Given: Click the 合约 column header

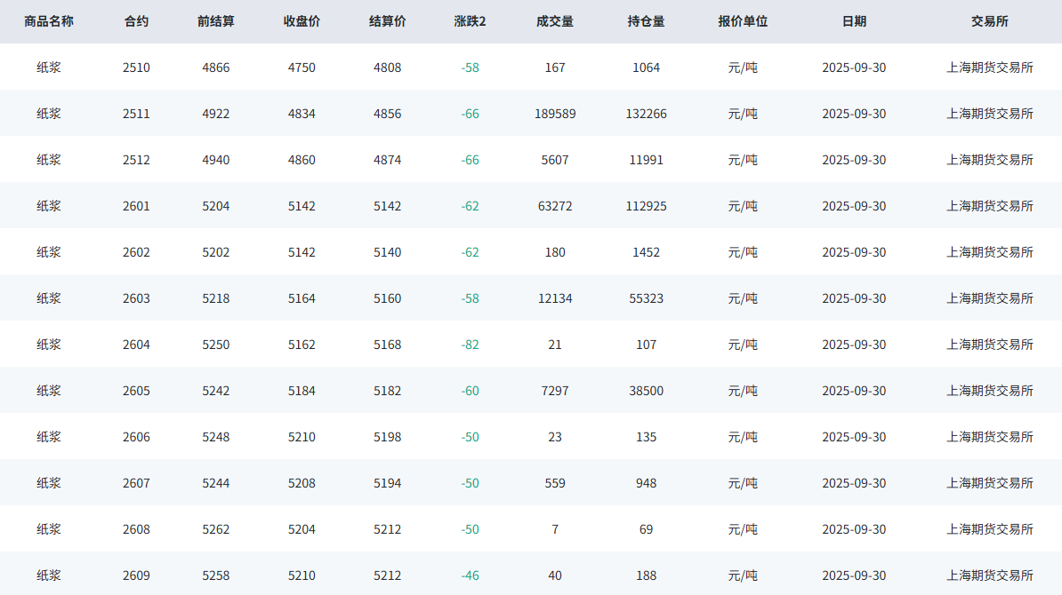Looking at the screenshot, I should (136, 21).
